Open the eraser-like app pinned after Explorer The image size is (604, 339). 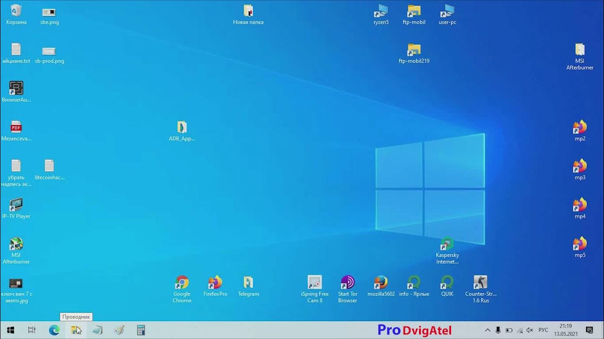(98, 330)
